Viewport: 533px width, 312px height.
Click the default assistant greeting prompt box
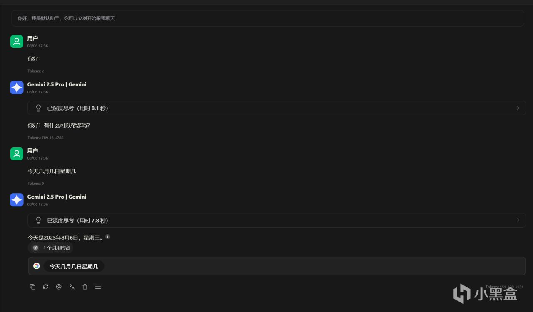click(x=267, y=18)
